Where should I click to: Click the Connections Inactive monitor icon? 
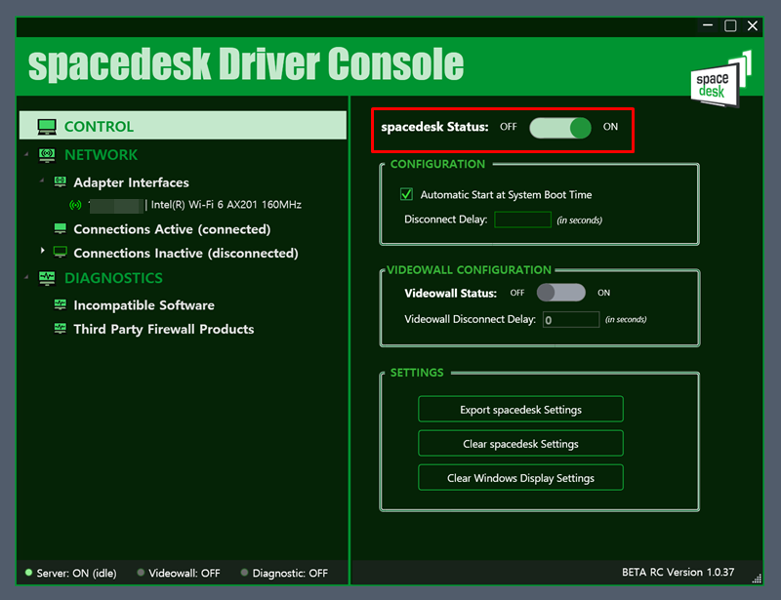(60, 253)
